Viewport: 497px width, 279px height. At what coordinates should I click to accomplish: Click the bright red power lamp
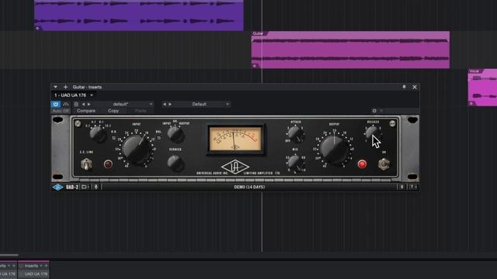[x=362, y=164]
